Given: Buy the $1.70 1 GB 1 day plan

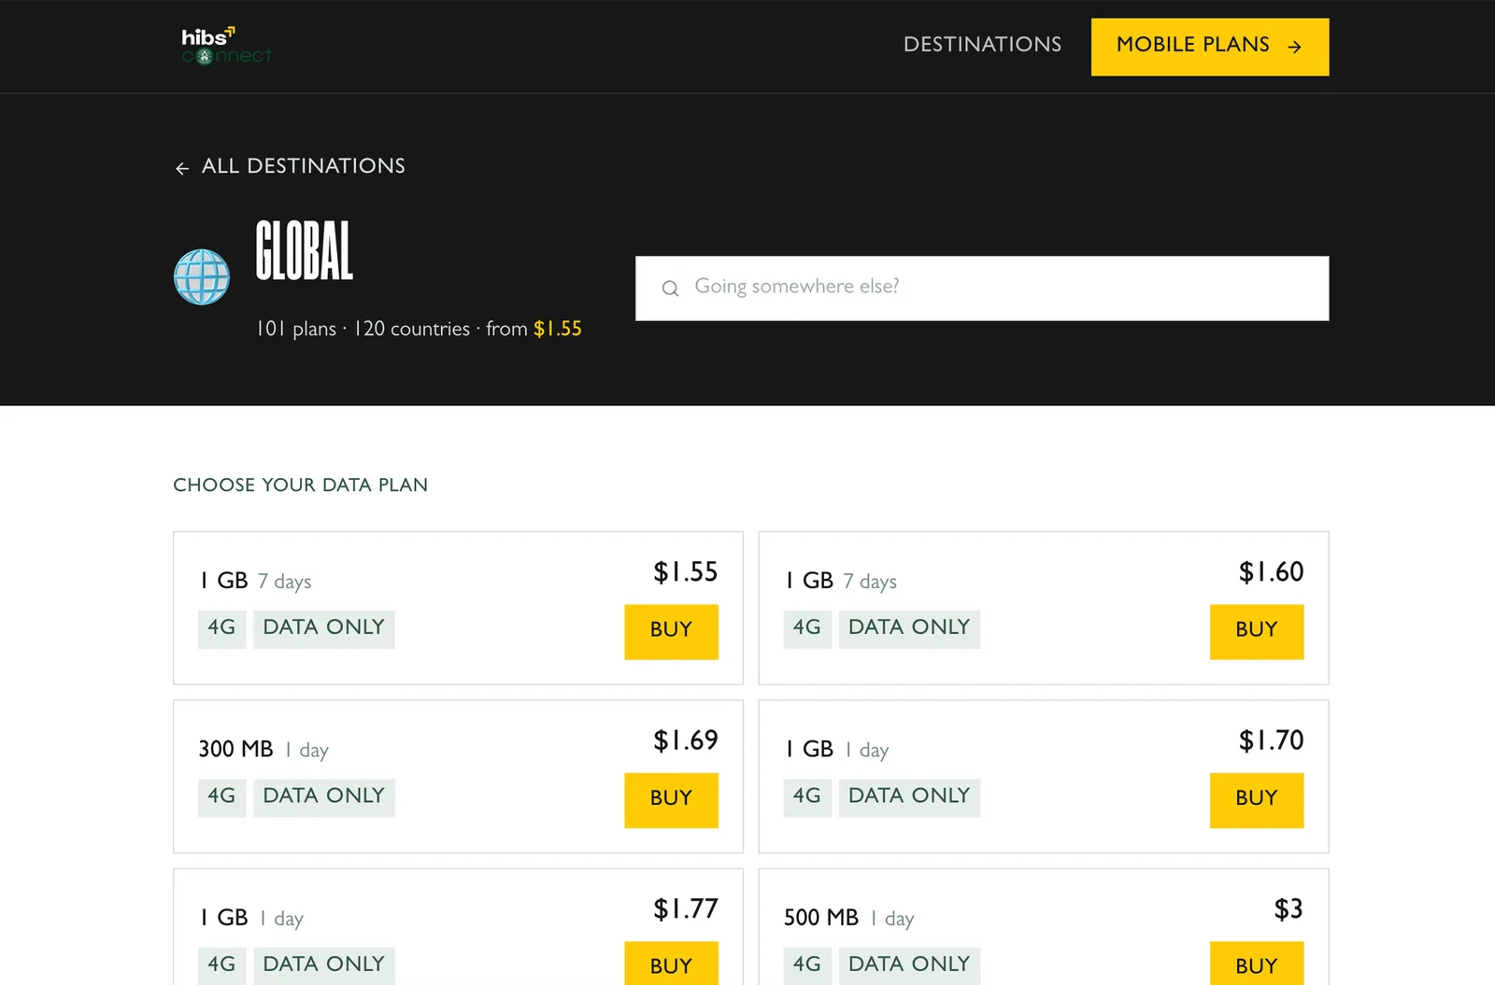Looking at the screenshot, I should (1257, 800).
